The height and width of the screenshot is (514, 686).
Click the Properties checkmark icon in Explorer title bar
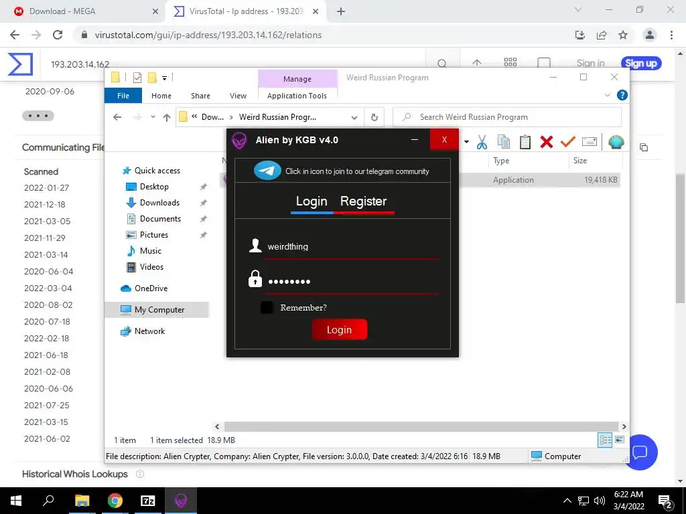pos(137,78)
